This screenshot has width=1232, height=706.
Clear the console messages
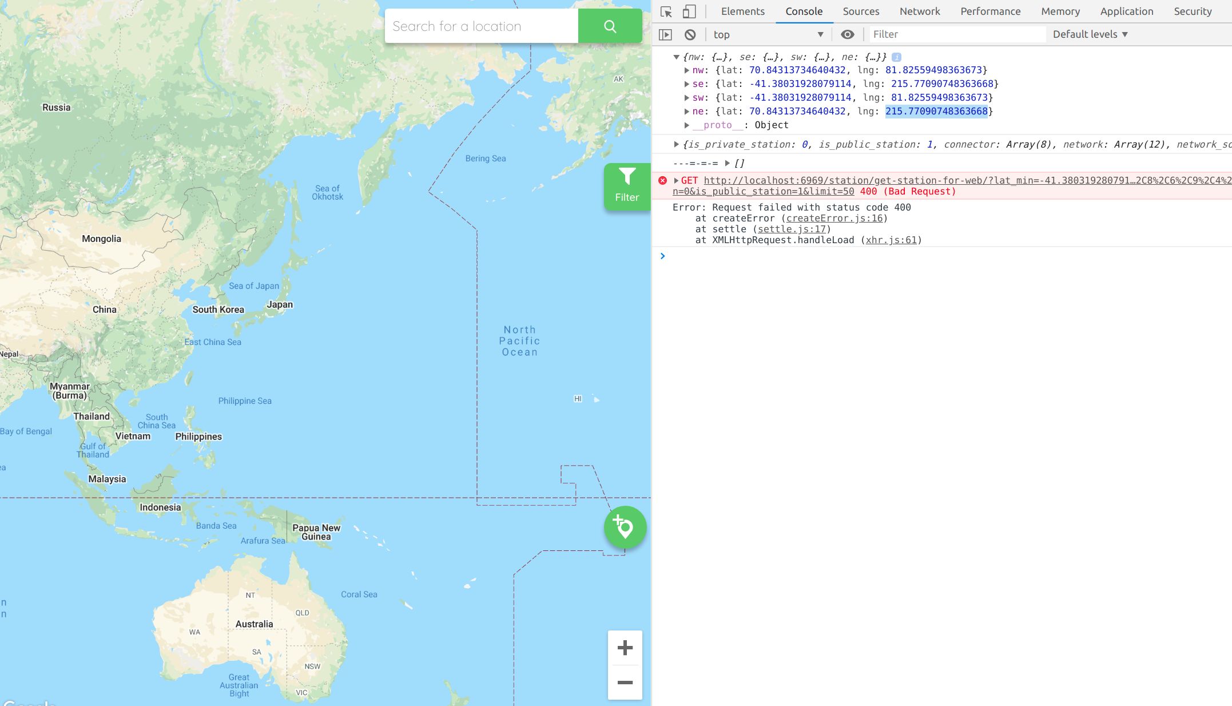(690, 34)
